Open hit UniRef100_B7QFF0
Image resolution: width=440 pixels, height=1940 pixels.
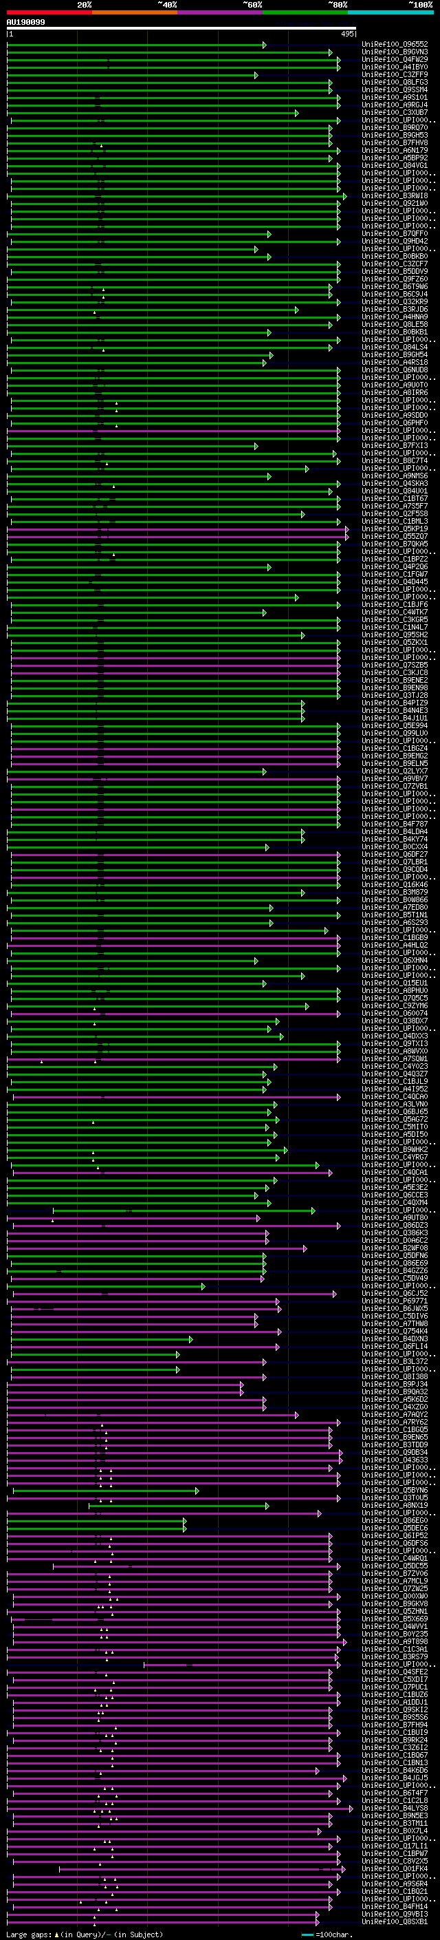tap(395, 234)
